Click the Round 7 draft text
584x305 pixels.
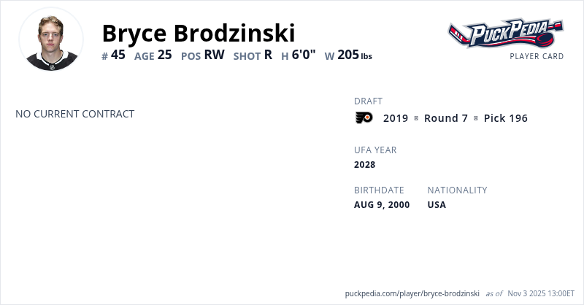[x=446, y=118]
